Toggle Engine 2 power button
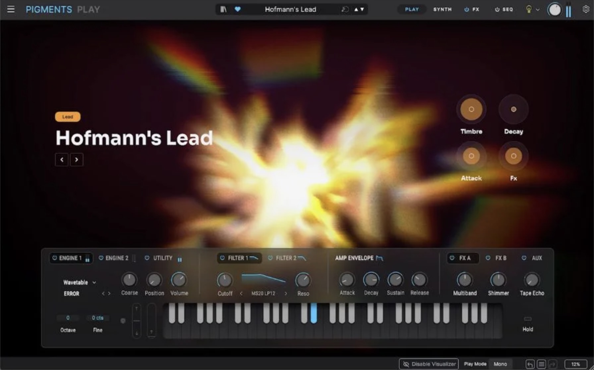The image size is (594, 370). (101, 258)
